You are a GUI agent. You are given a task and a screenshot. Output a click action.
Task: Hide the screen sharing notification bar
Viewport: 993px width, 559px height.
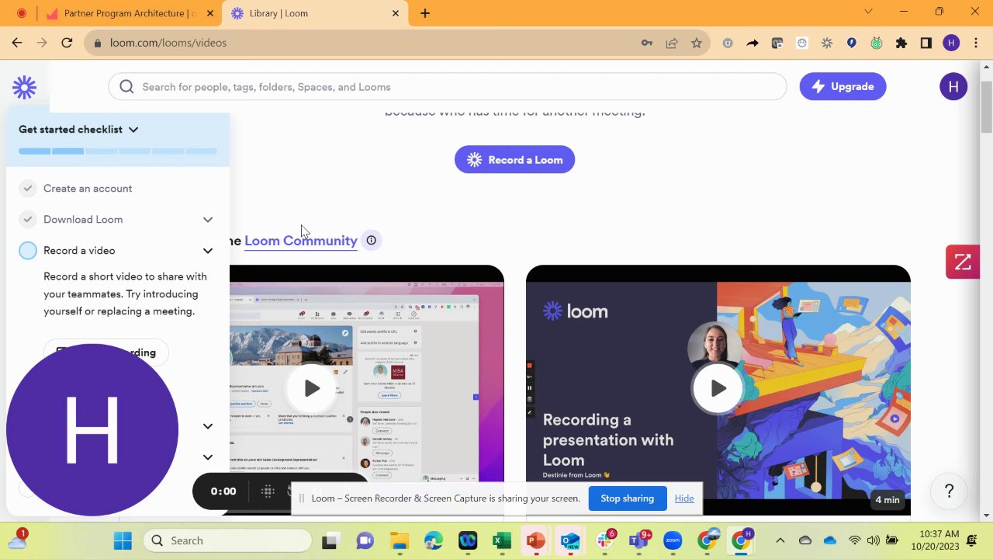(x=684, y=498)
